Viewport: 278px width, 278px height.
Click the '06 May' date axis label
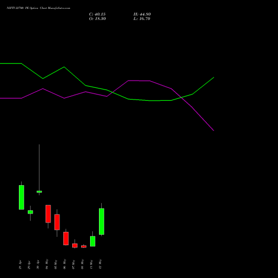(64, 264)
